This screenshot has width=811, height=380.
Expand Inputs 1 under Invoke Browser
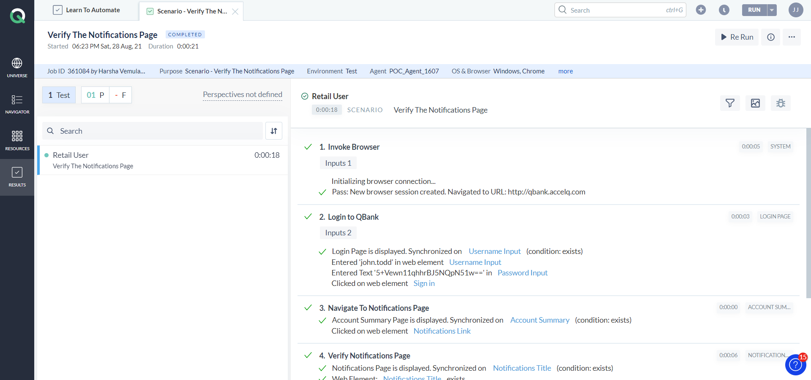(x=338, y=163)
